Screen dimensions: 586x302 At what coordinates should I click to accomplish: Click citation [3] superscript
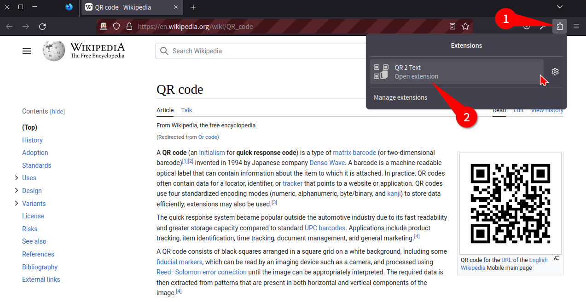tap(274, 202)
